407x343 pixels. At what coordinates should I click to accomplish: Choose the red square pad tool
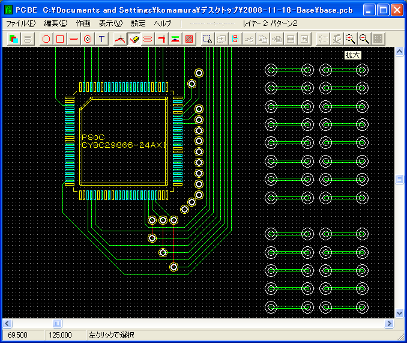pyautogui.click(x=60, y=39)
